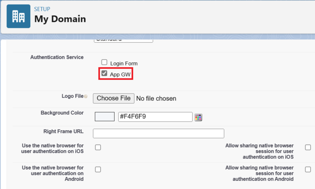This screenshot has height=189, width=315.
Task: Tick native browser authentication on iOS checkbox
Action: (x=98, y=148)
